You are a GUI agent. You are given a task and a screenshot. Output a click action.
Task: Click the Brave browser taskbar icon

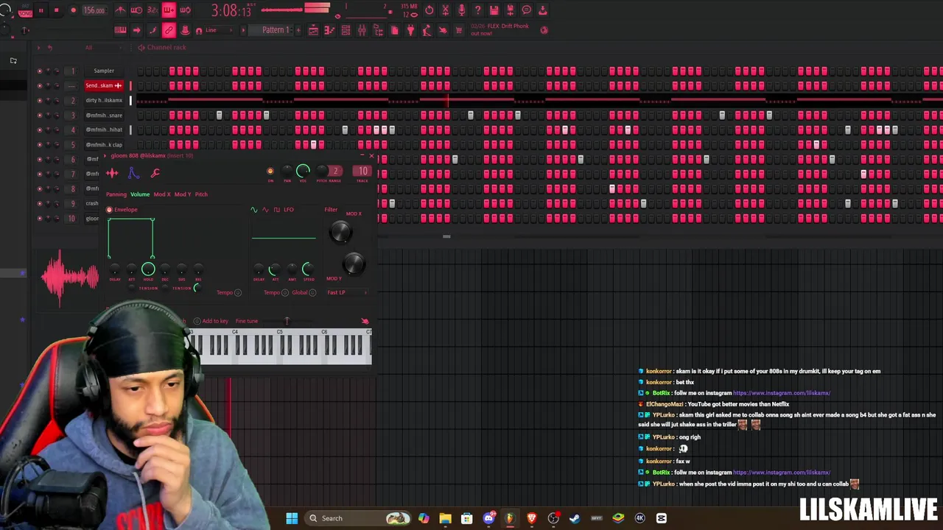coord(531,518)
